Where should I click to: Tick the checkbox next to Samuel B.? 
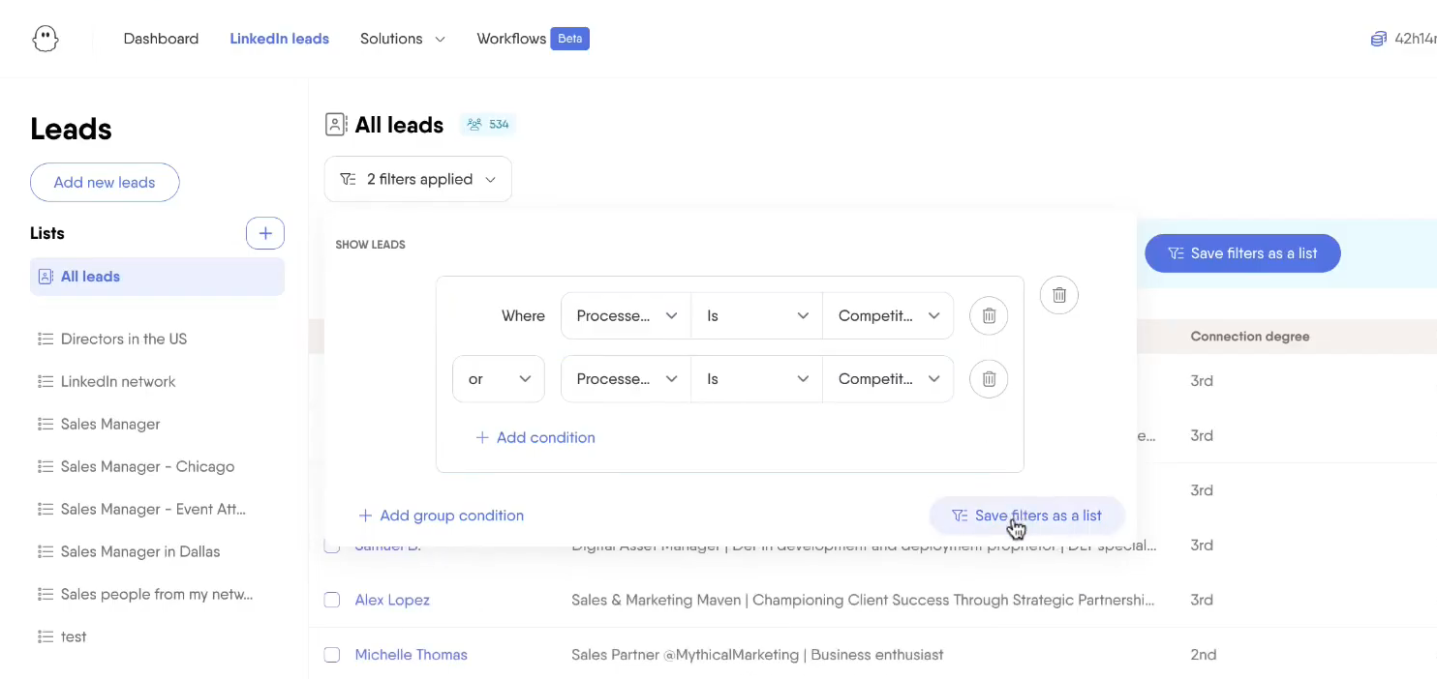click(332, 546)
